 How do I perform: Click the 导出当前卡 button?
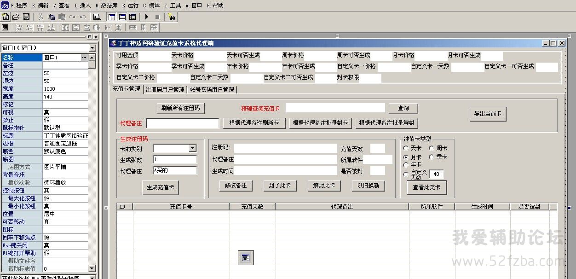tap(488, 114)
